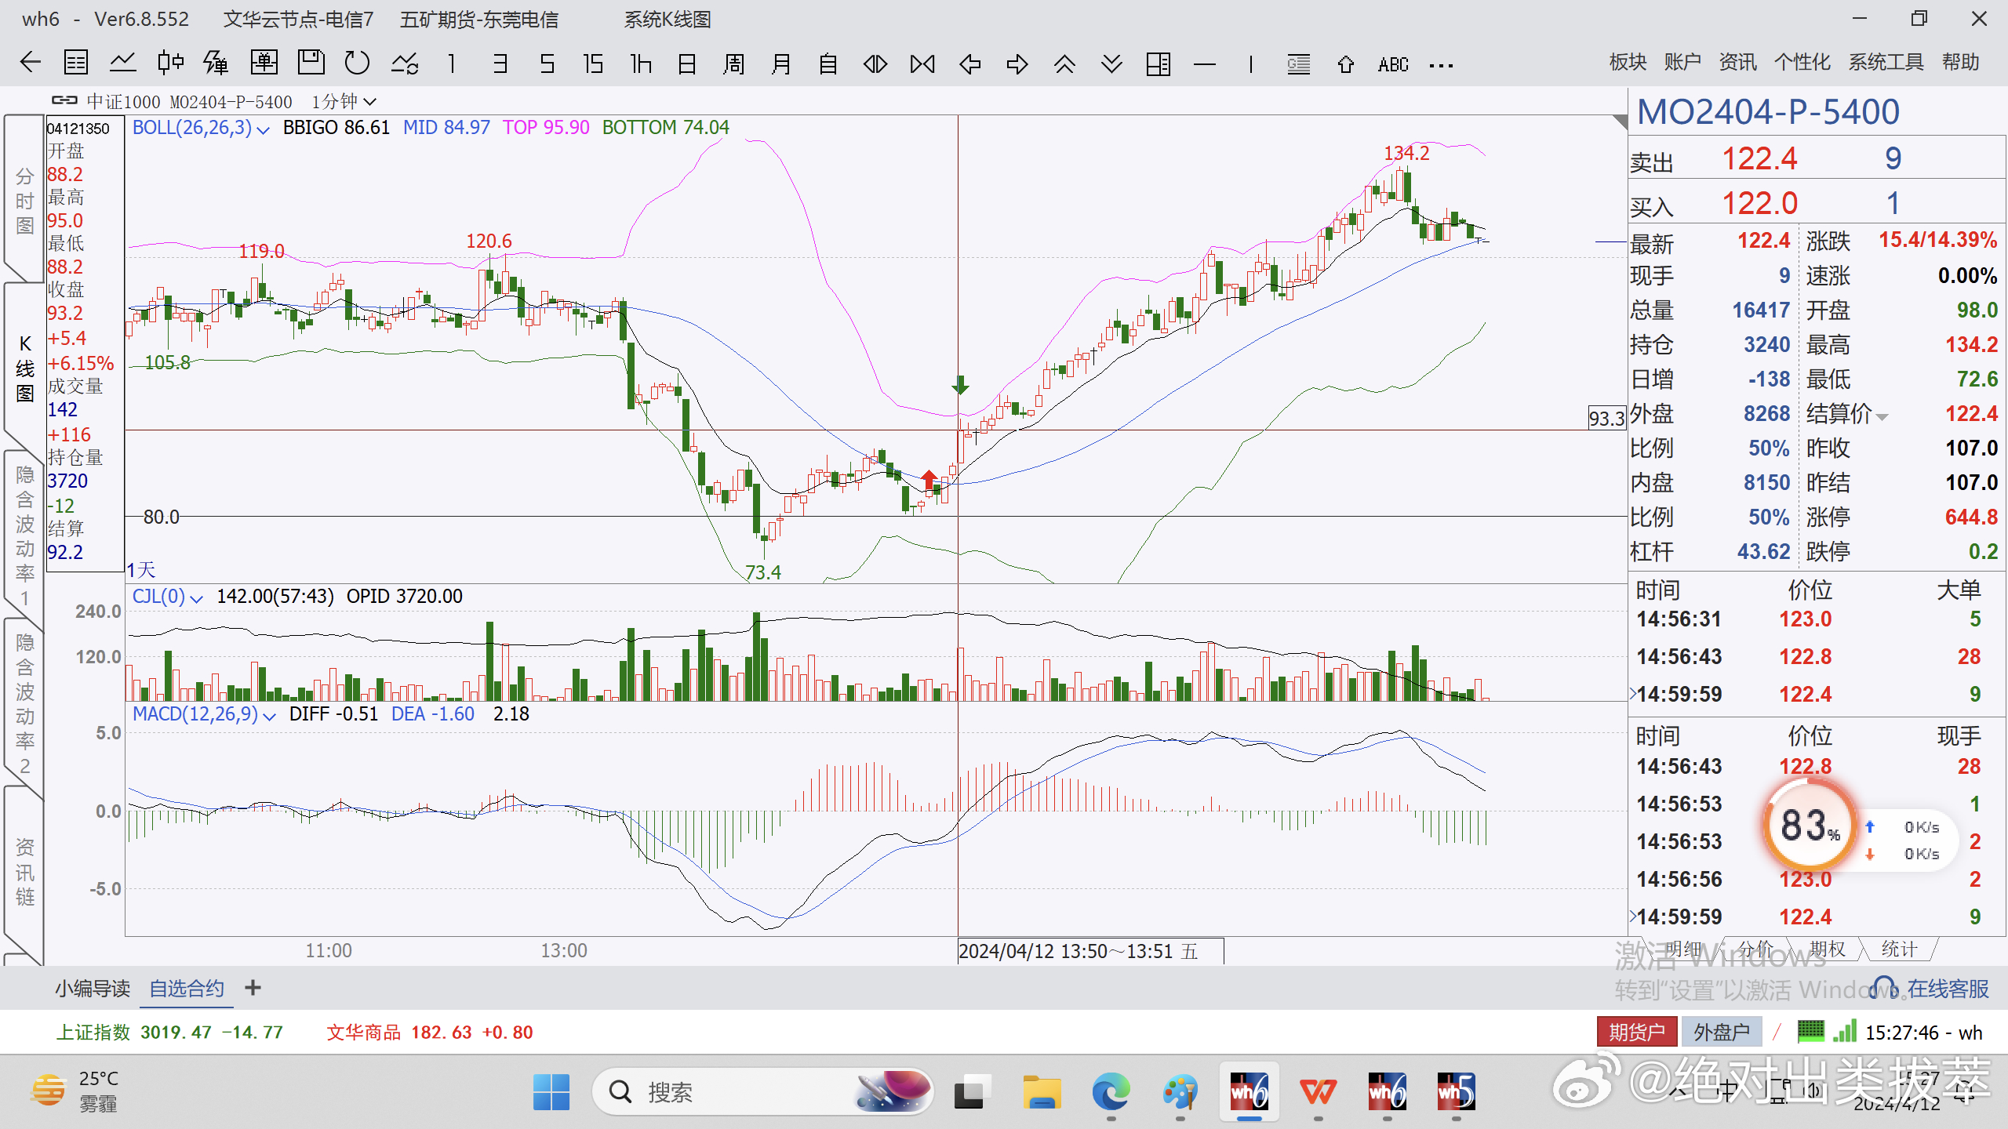Open the quote list toolbar icon
Viewport: 2008px width, 1129px height.
pos(76,63)
